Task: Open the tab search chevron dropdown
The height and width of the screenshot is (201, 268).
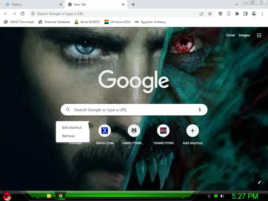Action: (x=237, y=4)
